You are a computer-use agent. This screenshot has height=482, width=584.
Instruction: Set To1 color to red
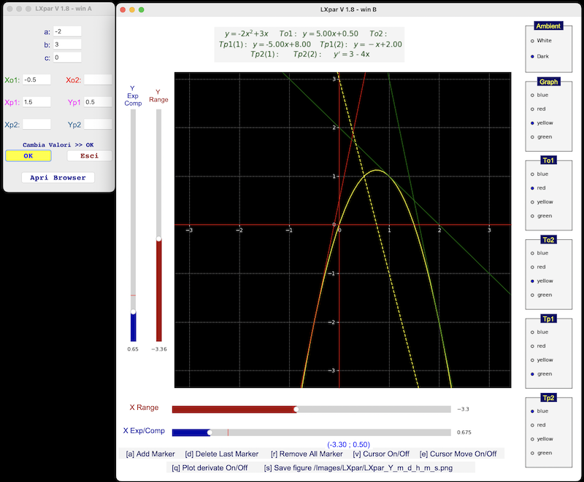pos(532,188)
